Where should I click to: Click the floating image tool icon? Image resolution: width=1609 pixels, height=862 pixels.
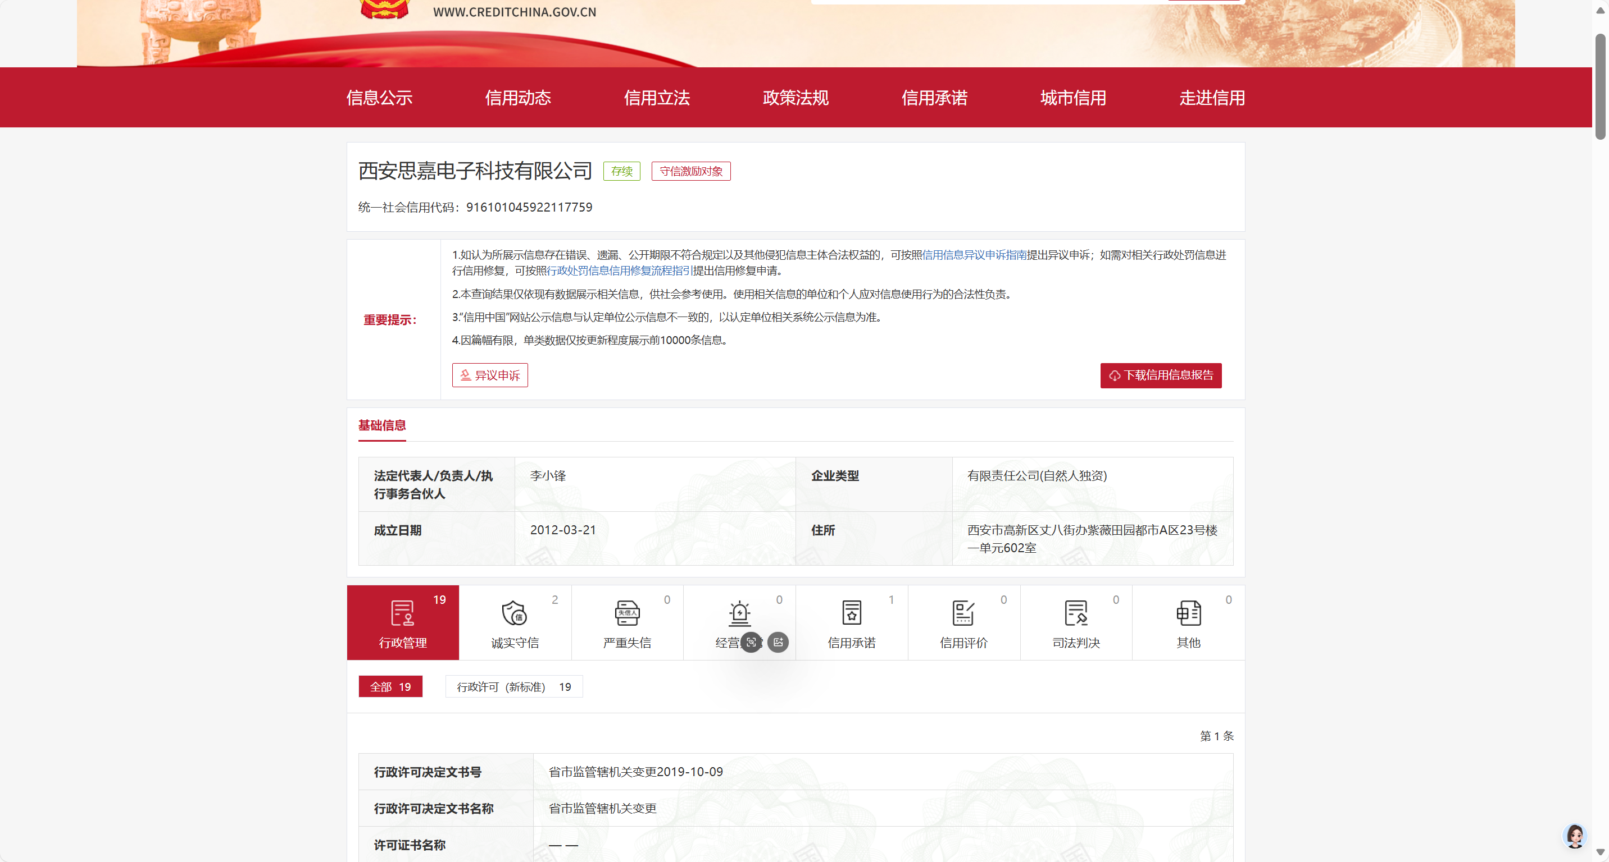coord(778,643)
